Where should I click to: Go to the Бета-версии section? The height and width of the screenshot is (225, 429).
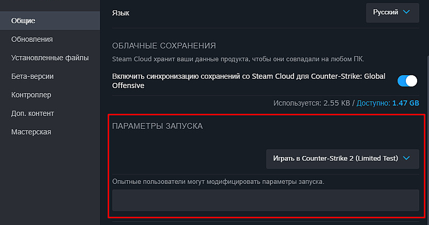32,76
